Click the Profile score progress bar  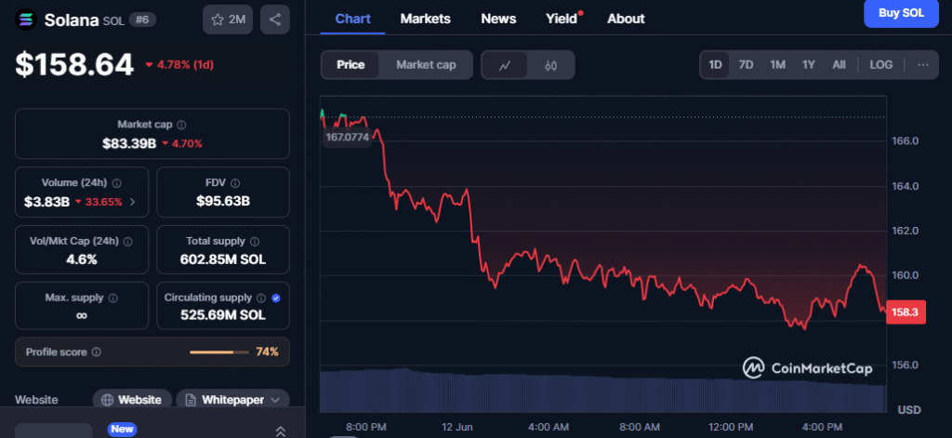218,352
